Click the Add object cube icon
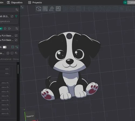 [x=39, y=9]
